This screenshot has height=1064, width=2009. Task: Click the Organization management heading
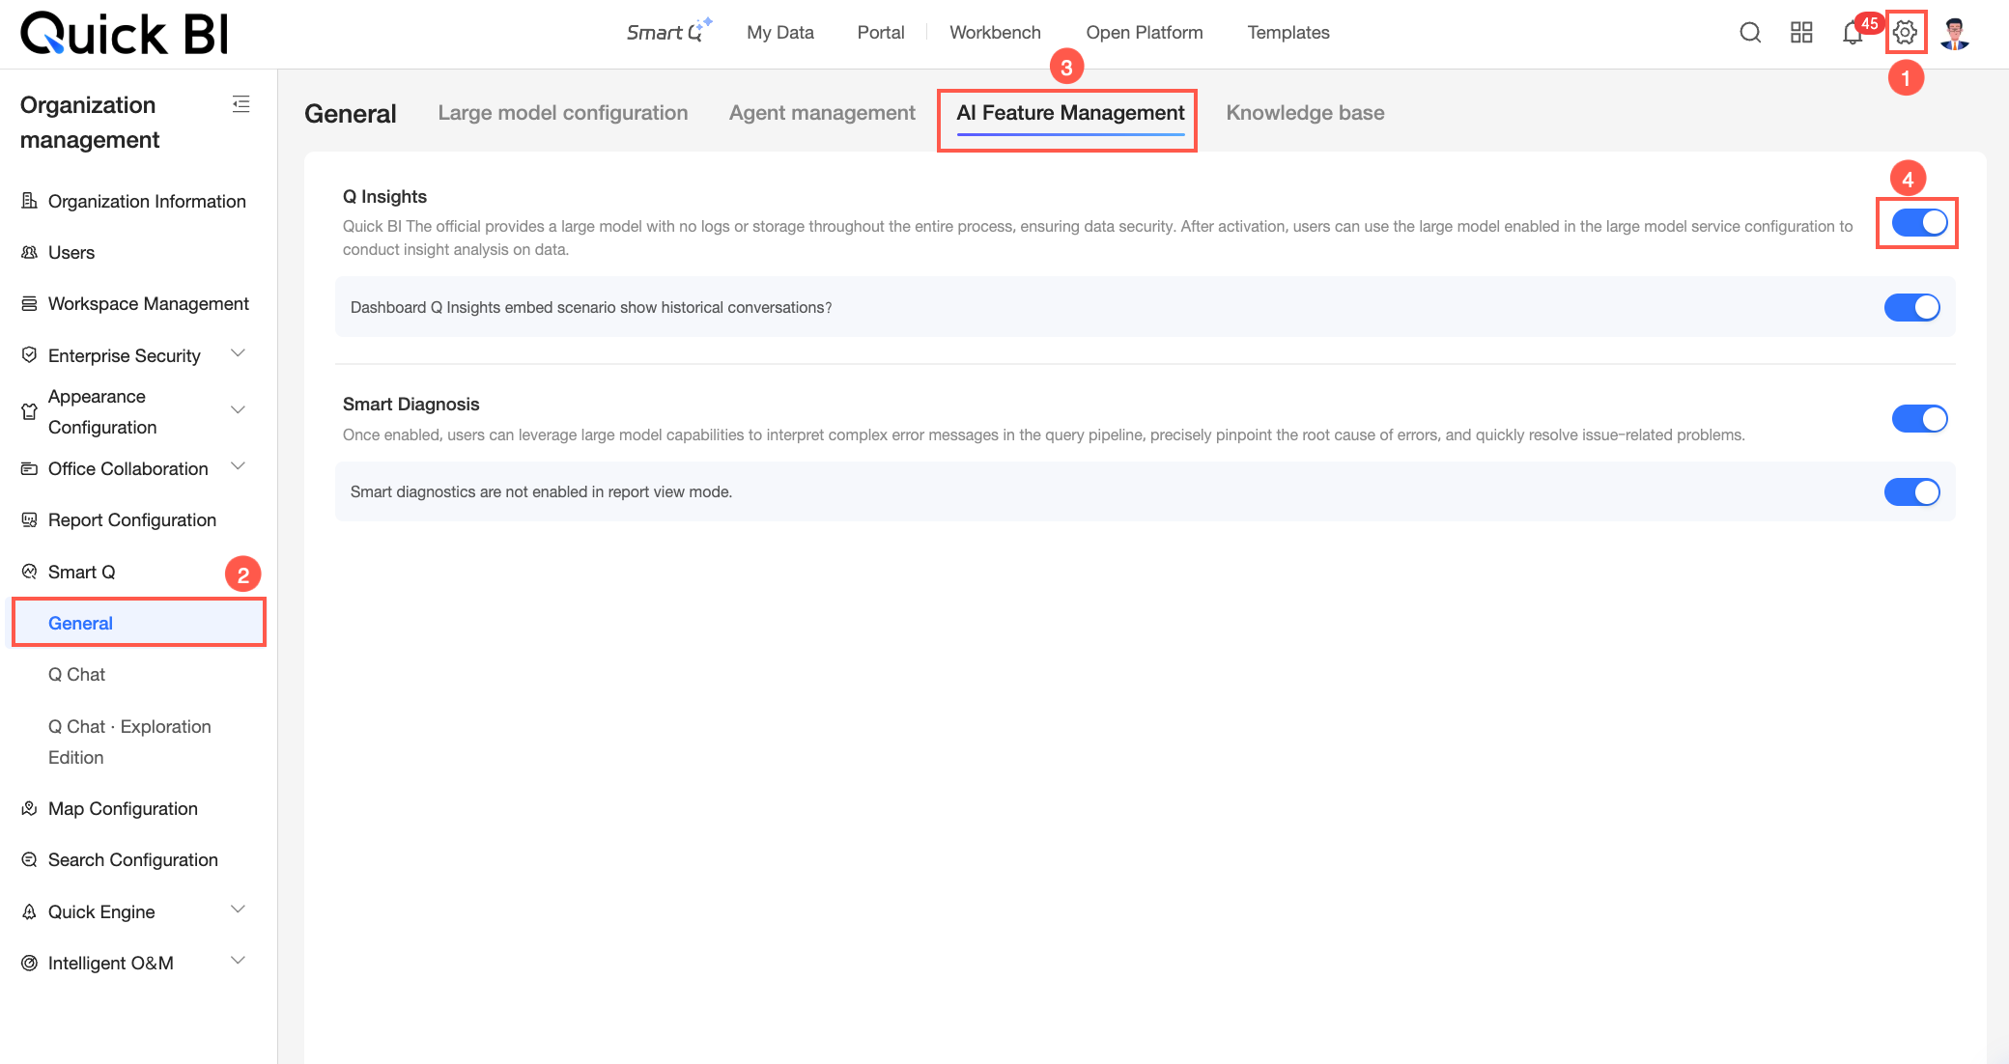tap(90, 123)
